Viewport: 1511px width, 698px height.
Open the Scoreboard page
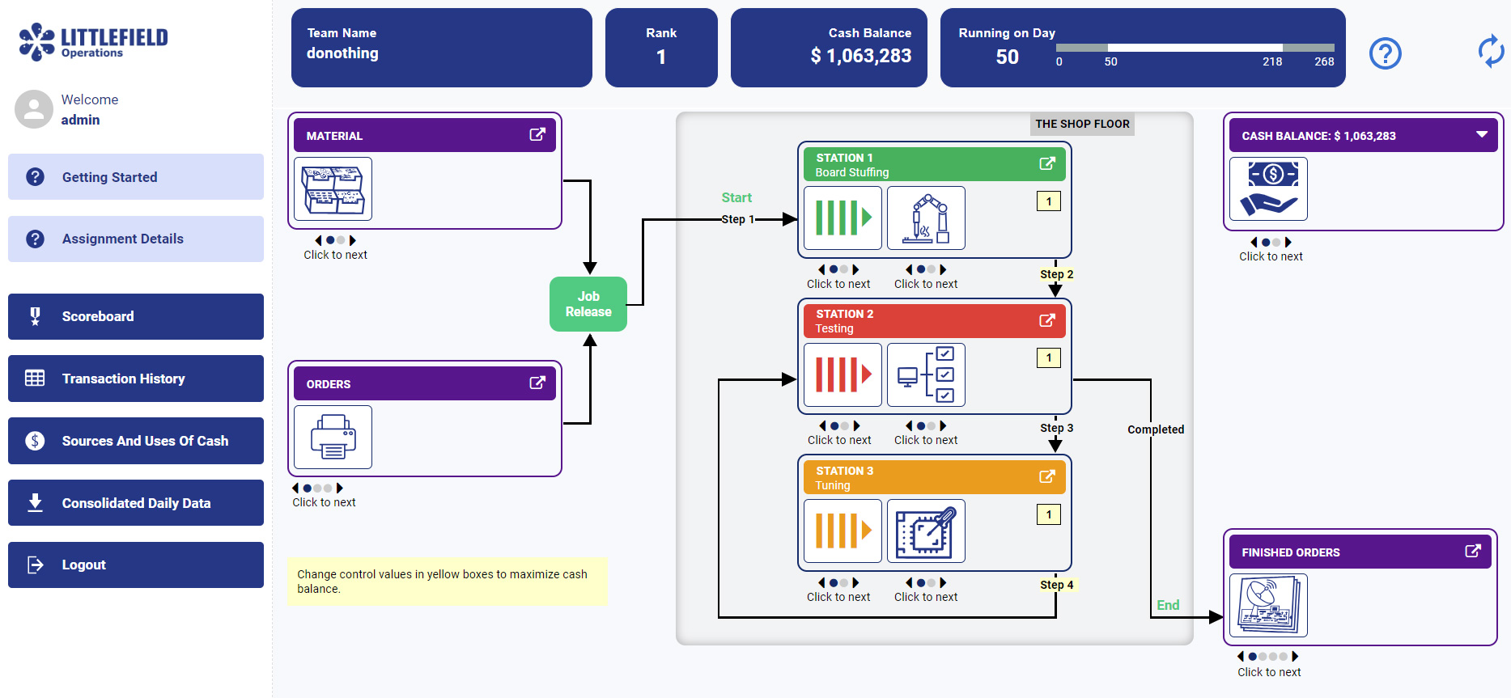136,316
